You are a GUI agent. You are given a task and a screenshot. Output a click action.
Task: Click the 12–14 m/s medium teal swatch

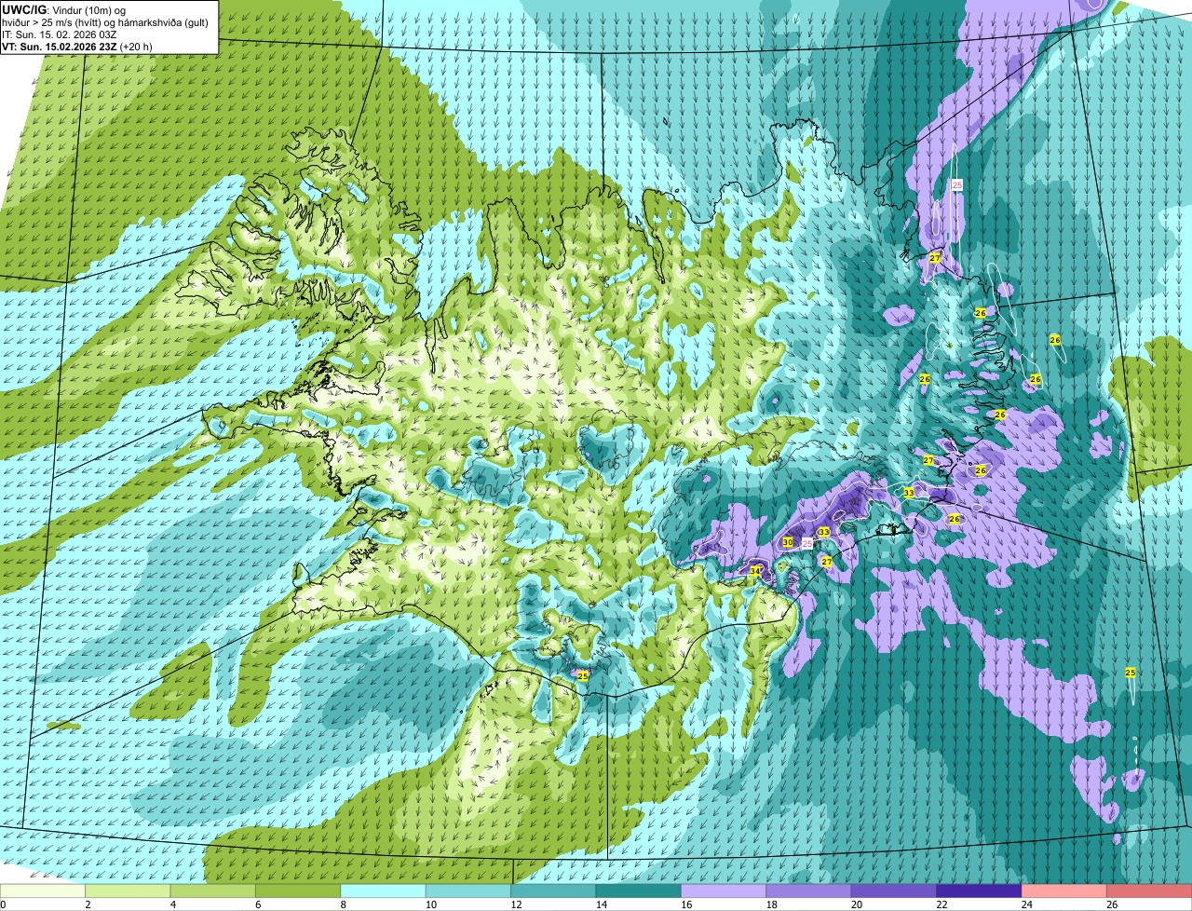pos(554,891)
